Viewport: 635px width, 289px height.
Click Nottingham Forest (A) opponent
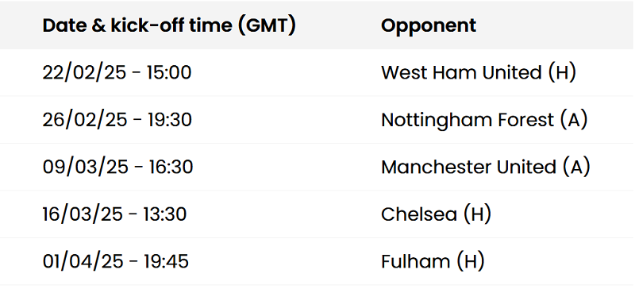click(484, 120)
